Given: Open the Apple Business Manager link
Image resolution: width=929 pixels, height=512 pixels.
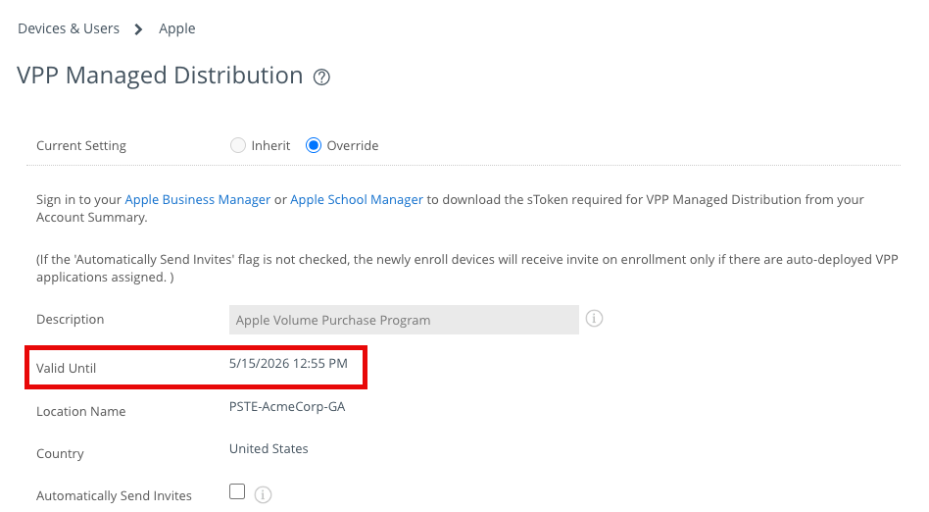Looking at the screenshot, I should 197,199.
